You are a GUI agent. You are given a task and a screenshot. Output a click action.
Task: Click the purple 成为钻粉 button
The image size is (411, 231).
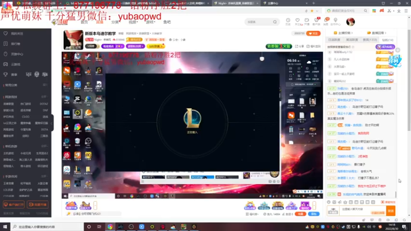[385, 47]
